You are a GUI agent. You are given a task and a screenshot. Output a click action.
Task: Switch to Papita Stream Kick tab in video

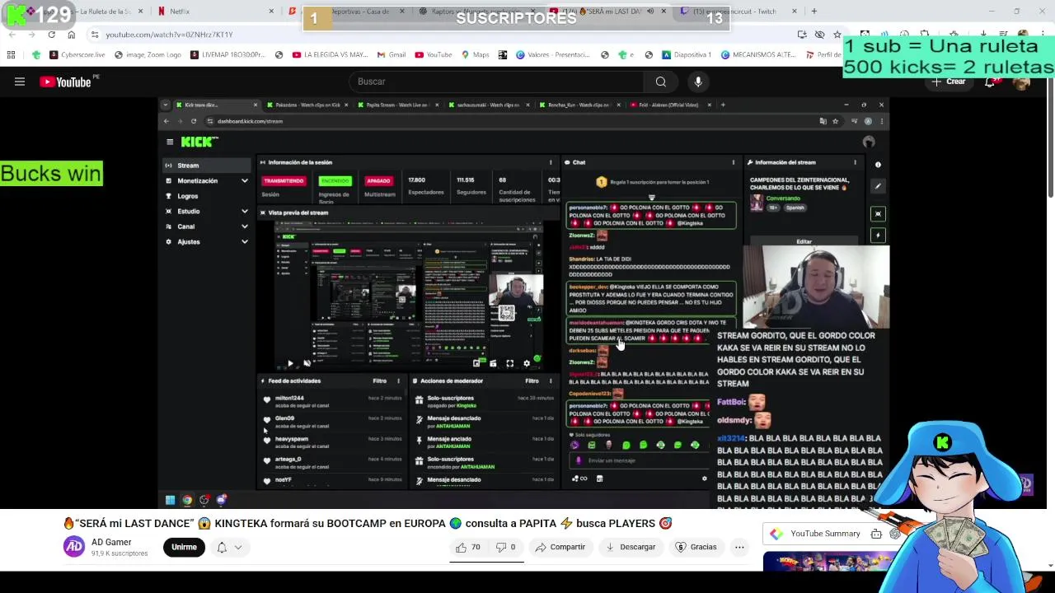[396, 105]
